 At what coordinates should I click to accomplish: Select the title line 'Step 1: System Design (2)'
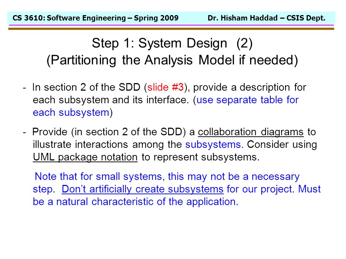[172, 43]
